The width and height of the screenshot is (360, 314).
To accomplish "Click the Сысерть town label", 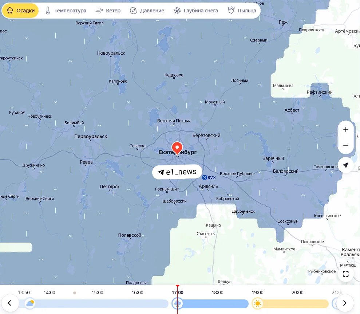I will coord(206,234).
